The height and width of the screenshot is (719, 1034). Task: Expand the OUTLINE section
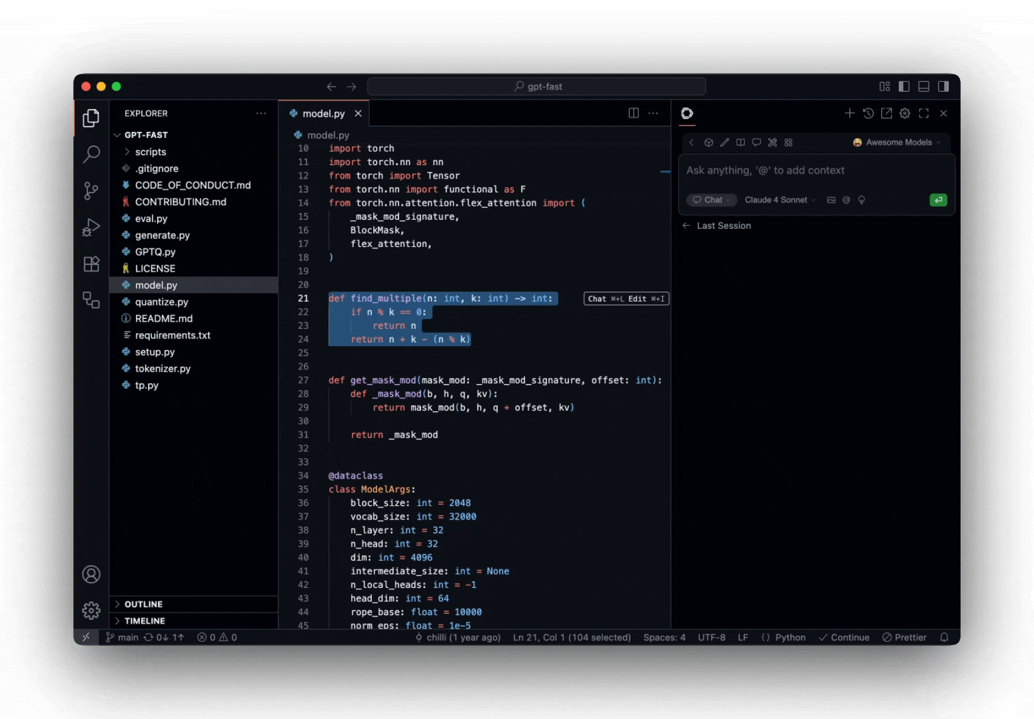click(x=143, y=604)
